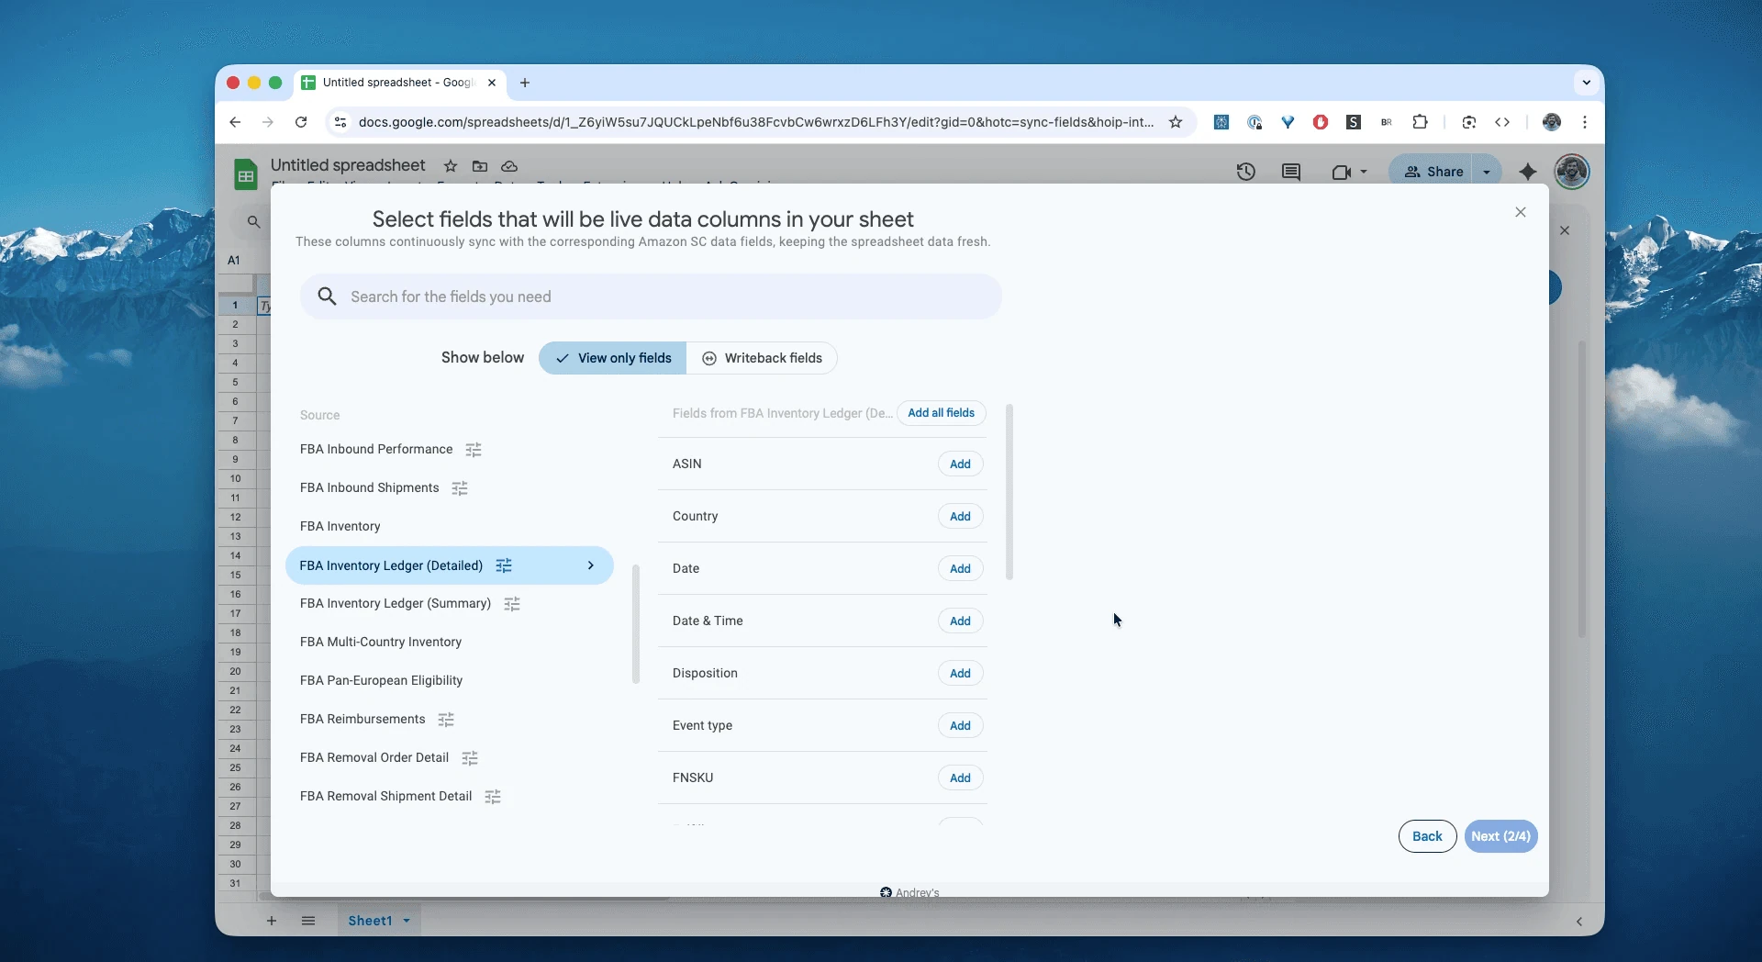Add a new sheet with plus icon
This screenshot has width=1762, height=962.
272,921
